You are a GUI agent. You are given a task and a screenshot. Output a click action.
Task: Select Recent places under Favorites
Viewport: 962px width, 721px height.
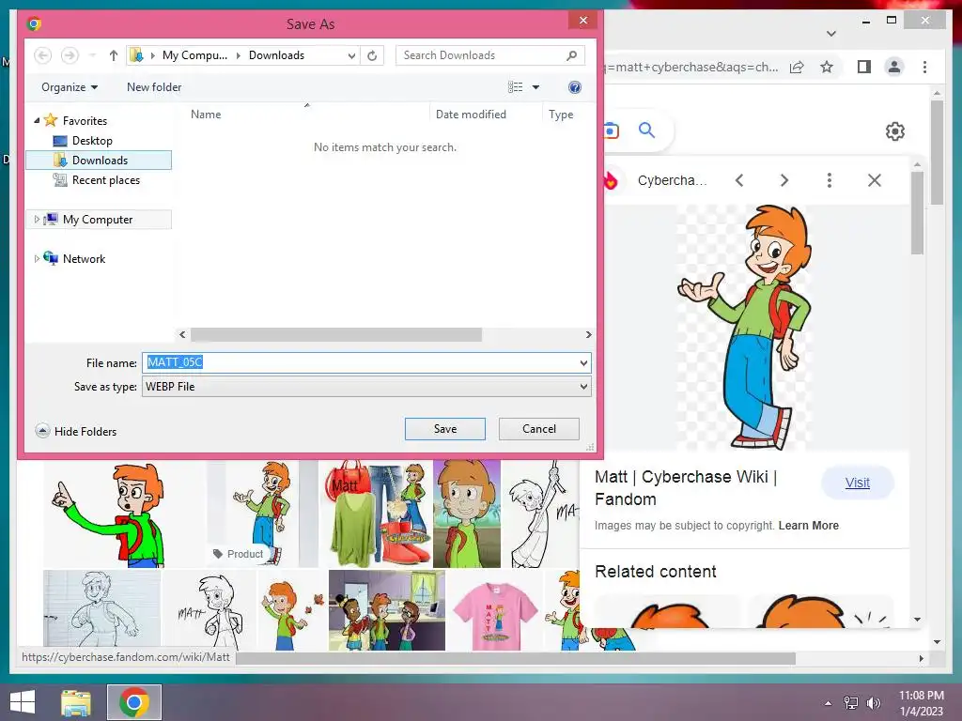tap(106, 179)
